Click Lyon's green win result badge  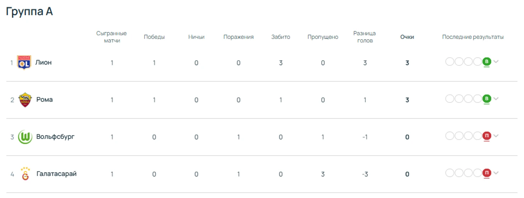point(487,62)
